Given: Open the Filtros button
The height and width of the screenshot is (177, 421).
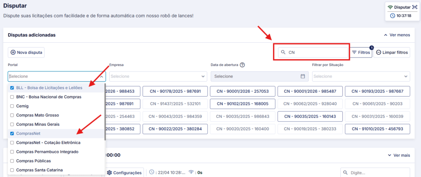Looking at the screenshot, I should pos(361,53).
